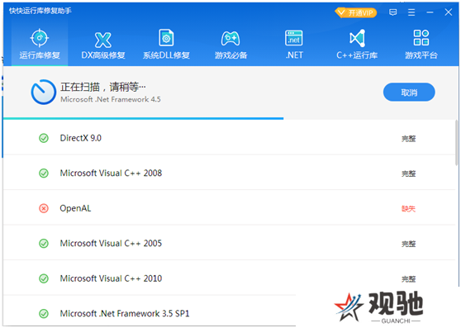
Task: Cancel the scan with 取消 button
Action: (409, 93)
